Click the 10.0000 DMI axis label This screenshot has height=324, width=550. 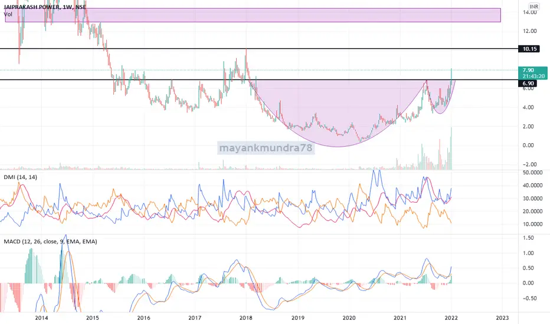[x=533, y=224]
